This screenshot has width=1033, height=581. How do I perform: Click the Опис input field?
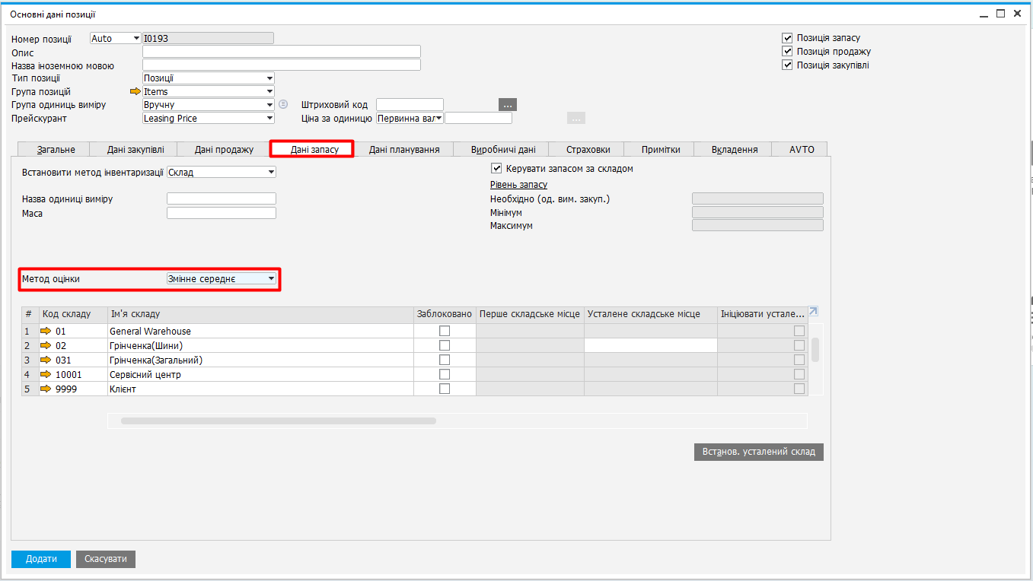[282, 52]
